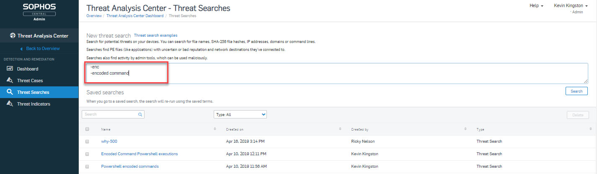
Task: Open Encoded Command Powershell executions saved search
Action: tap(140, 154)
